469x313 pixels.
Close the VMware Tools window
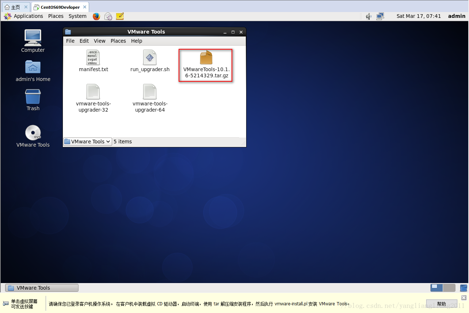click(x=241, y=32)
